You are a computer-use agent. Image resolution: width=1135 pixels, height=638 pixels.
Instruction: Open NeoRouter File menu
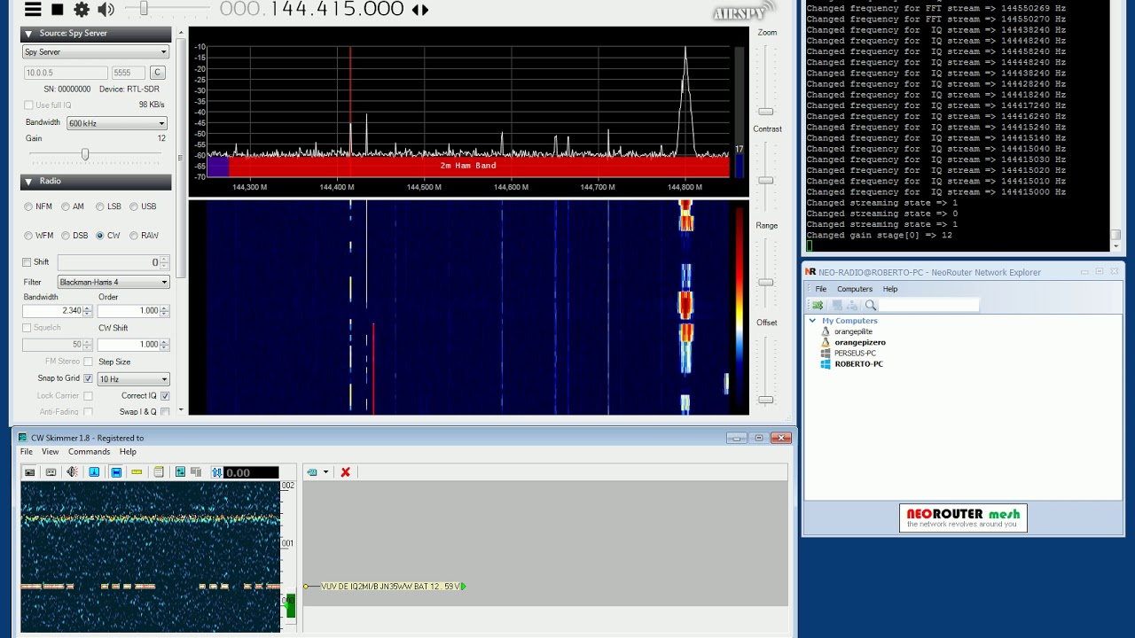pos(821,289)
